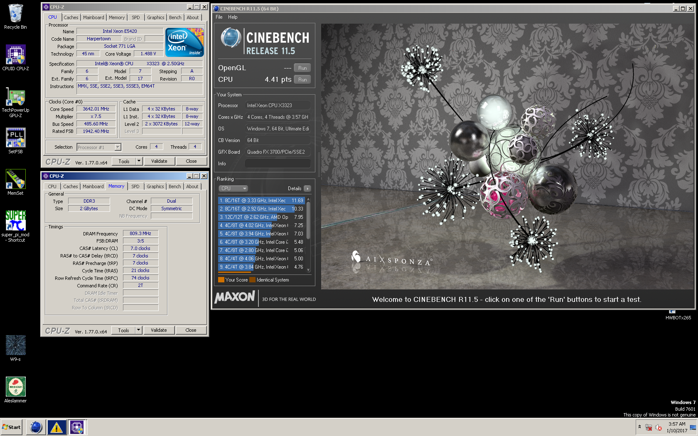Open the MemSet desktop icon
This screenshot has height=436, width=698.
(x=15, y=182)
